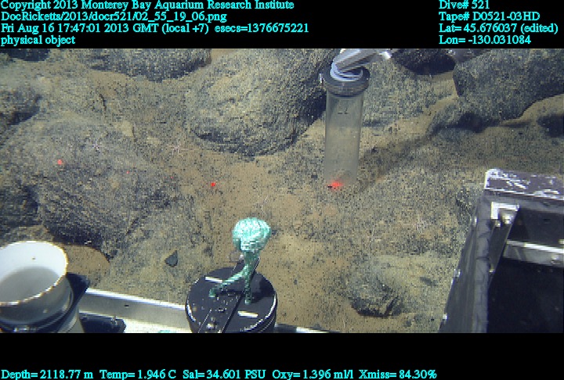The height and width of the screenshot is (380, 564).
Task: Click the 'Temp= 1.946 C' readout
Action: pyautogui.click(x=138, y=375)
